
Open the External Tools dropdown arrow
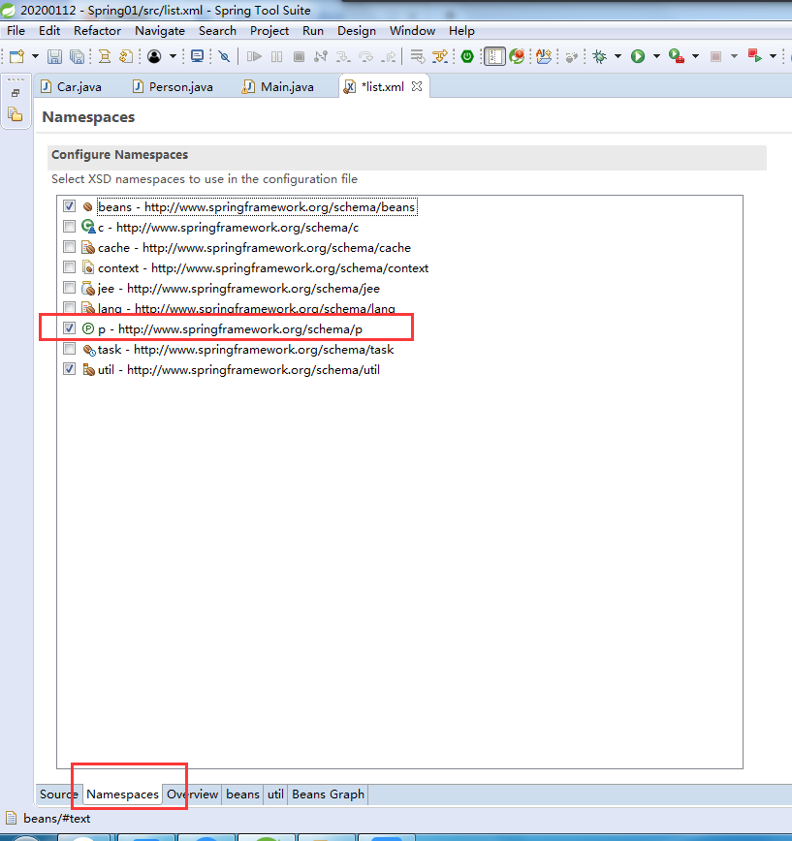[x=695, y=56]
